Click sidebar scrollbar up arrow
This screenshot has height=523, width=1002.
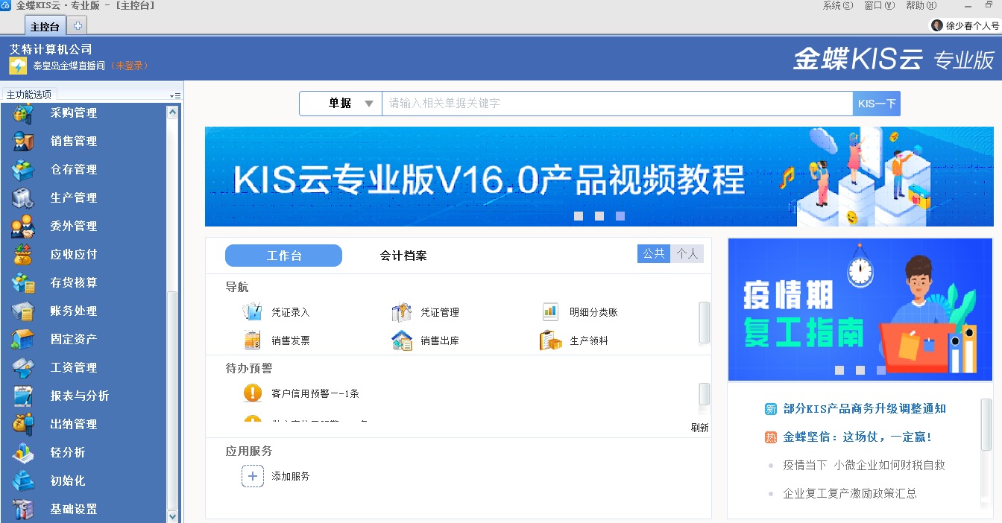pyautogui.click(x=173, y=112)
